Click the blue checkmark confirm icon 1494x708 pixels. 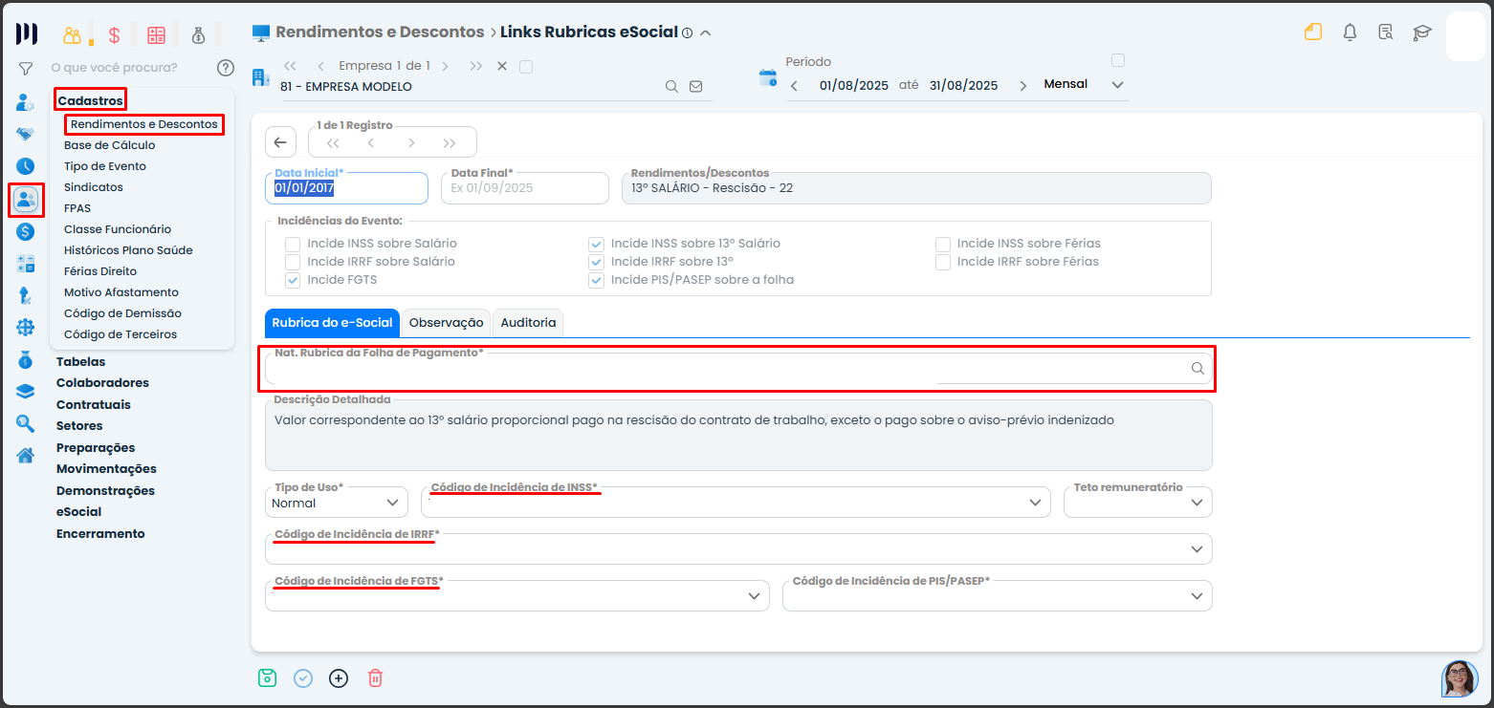[303, 678]
